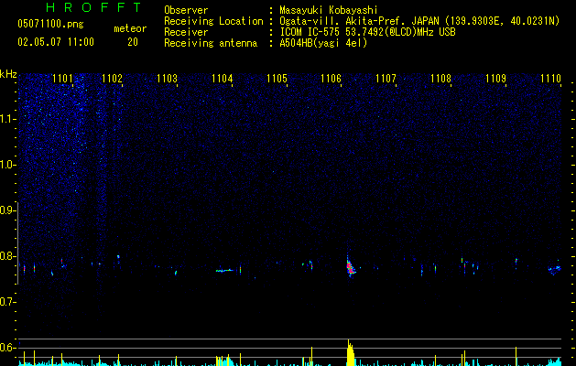Click the 1109 time marker
Screen dimensions: 576x366
[496, 79]
